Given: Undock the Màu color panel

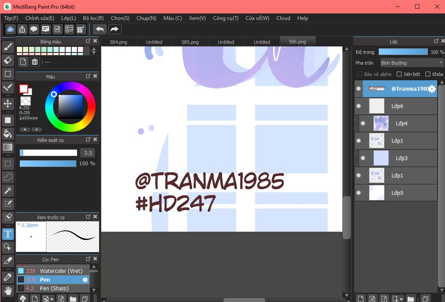Looking at the screenshot, I should (88, 76).
